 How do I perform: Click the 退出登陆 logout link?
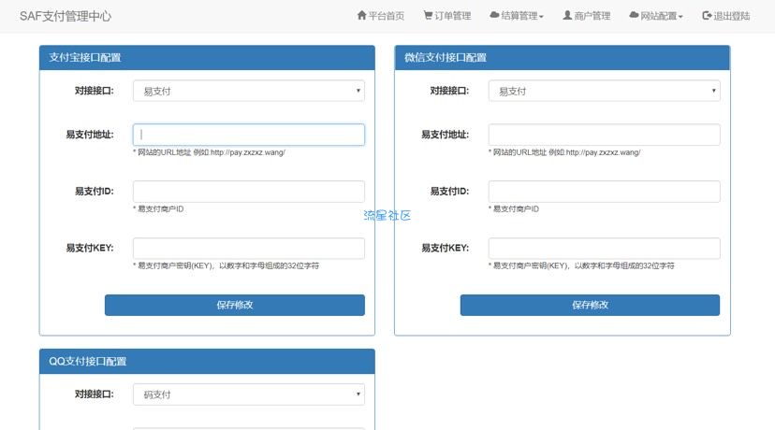click(726, 16)
